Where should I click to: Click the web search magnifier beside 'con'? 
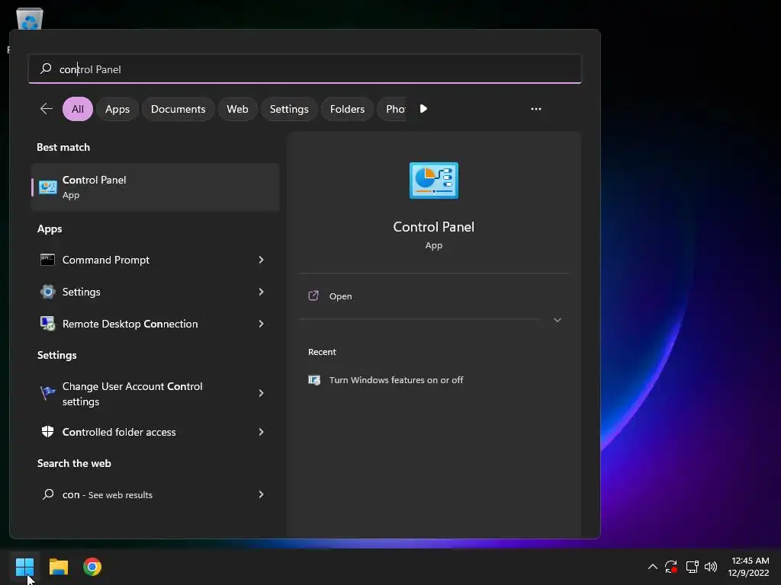(48, 494)
